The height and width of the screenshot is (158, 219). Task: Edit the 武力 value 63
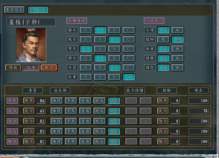point(41,111)
